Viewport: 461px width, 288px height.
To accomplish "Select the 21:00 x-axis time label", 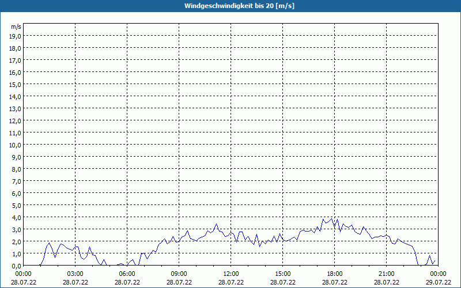I will coord(386,274).
